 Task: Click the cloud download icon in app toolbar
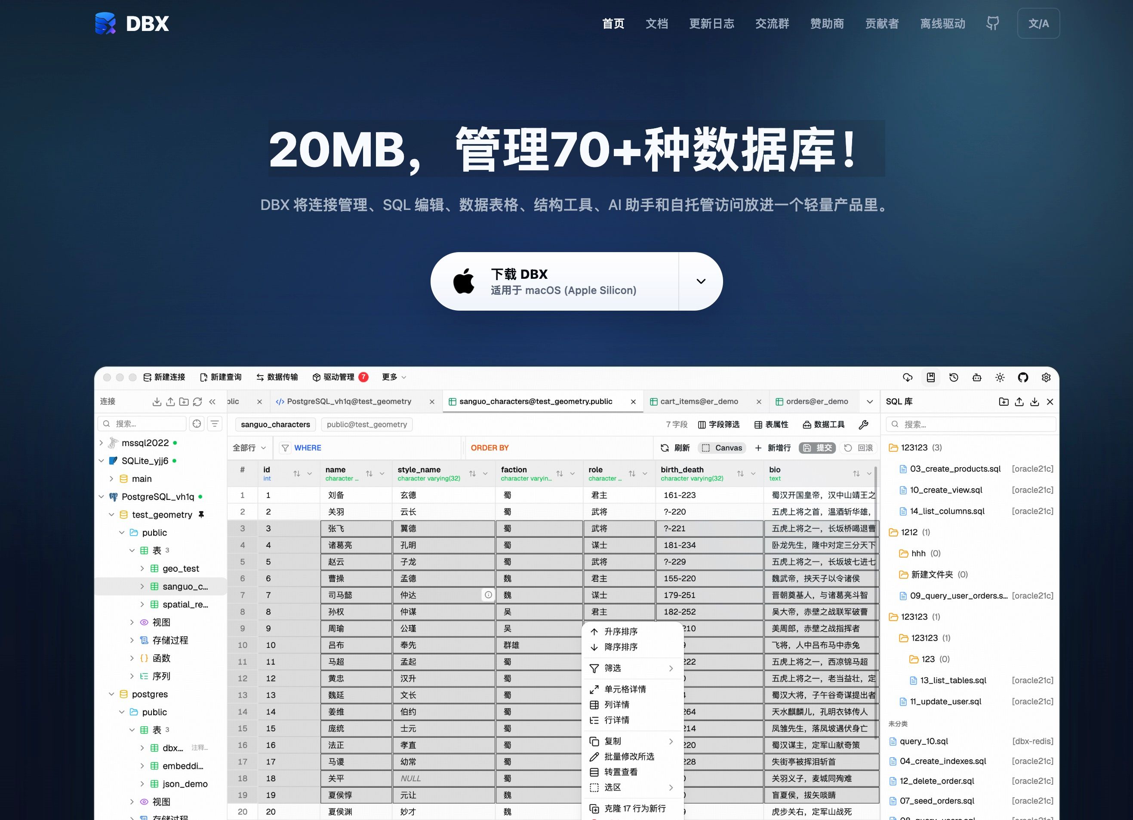pos(908,377)
